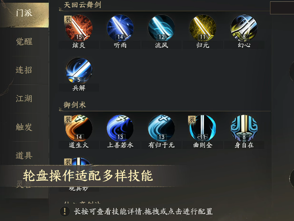The height and width of the screenshot is (221, 294).
Task: Select the 有归于无 skill icon
Action: (161, 128)
